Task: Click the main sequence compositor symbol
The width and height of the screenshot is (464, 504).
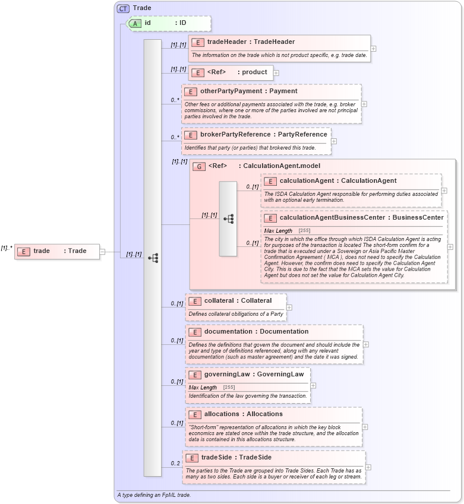Action: click(153, 258)
